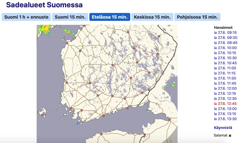241x143 pixels.
Task: View the la 27.6. 12:00 observation
Action: pos(225,89)
